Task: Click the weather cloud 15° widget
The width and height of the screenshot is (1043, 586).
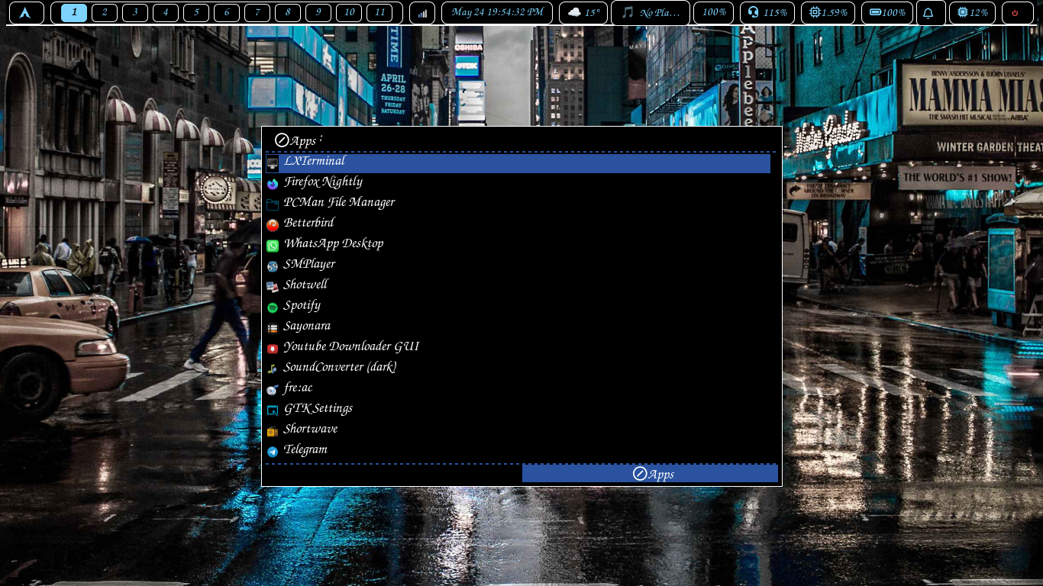Action: click(583, 13)
